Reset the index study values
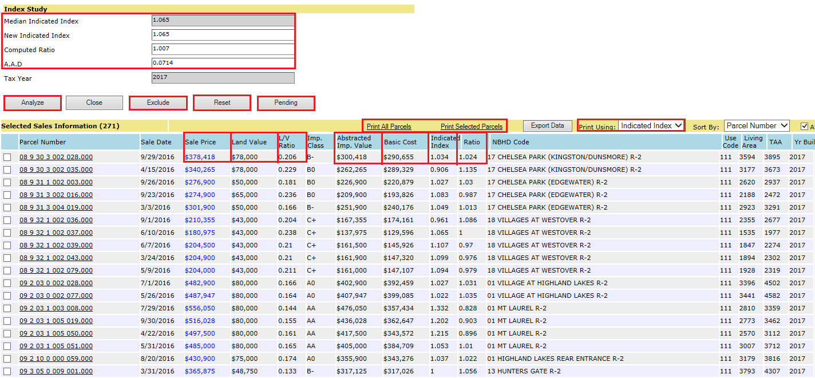815x378 pixels. [222, 103]
